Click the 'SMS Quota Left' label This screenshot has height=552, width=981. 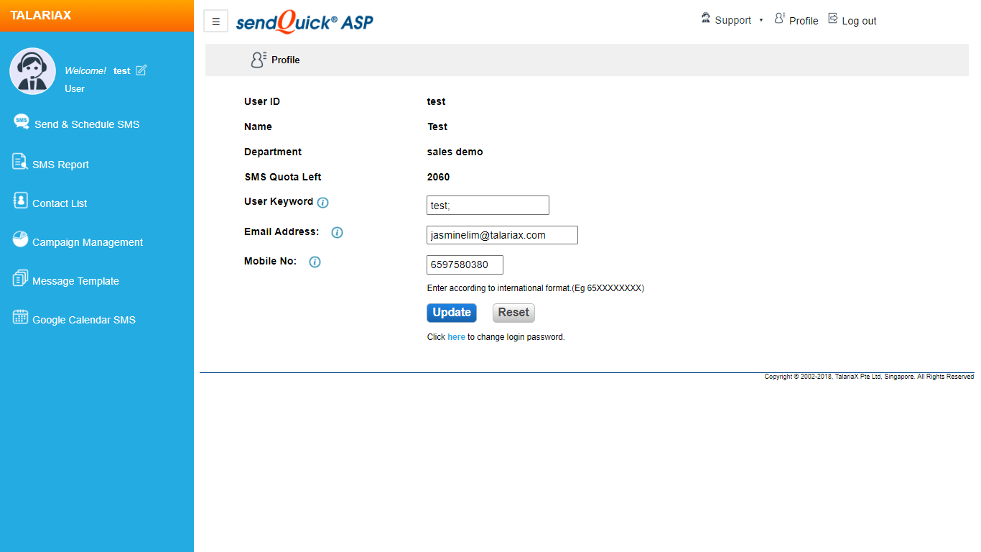tap(283, 177)
